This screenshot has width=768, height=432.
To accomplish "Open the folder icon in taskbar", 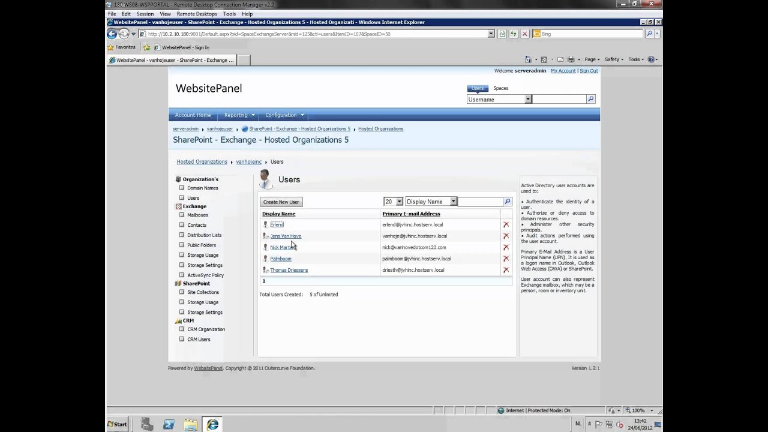I will [190, 425].
